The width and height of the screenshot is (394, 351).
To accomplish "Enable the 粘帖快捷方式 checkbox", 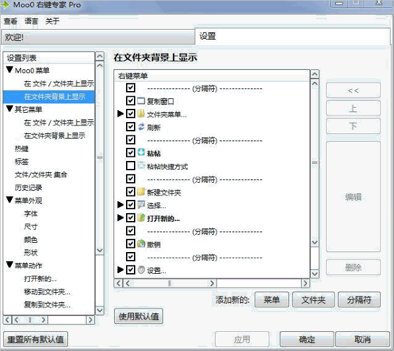I will (x=131, y=166).
